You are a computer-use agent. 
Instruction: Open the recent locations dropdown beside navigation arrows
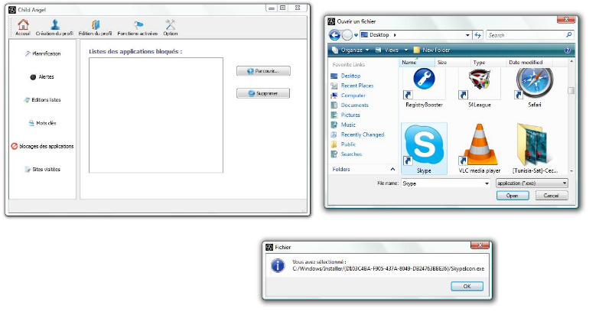point(356,35)
